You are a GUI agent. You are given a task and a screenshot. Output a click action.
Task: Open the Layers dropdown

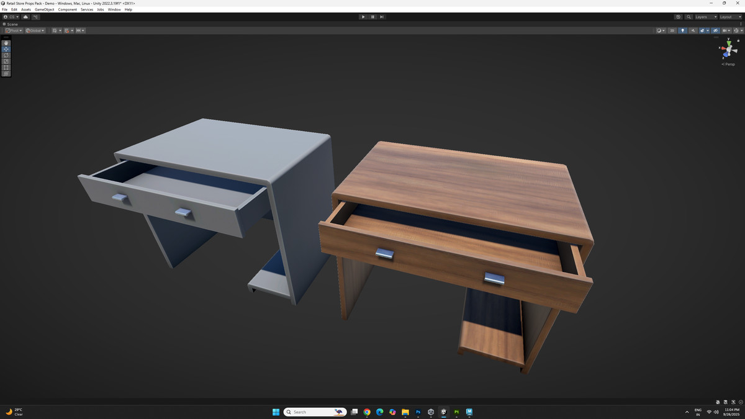(x=706, y=17)
